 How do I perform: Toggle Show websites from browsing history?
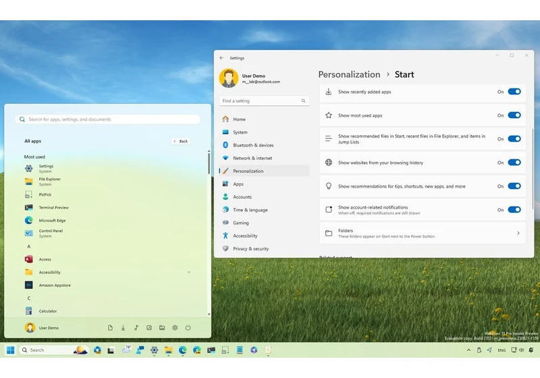(x=514, y=163)
